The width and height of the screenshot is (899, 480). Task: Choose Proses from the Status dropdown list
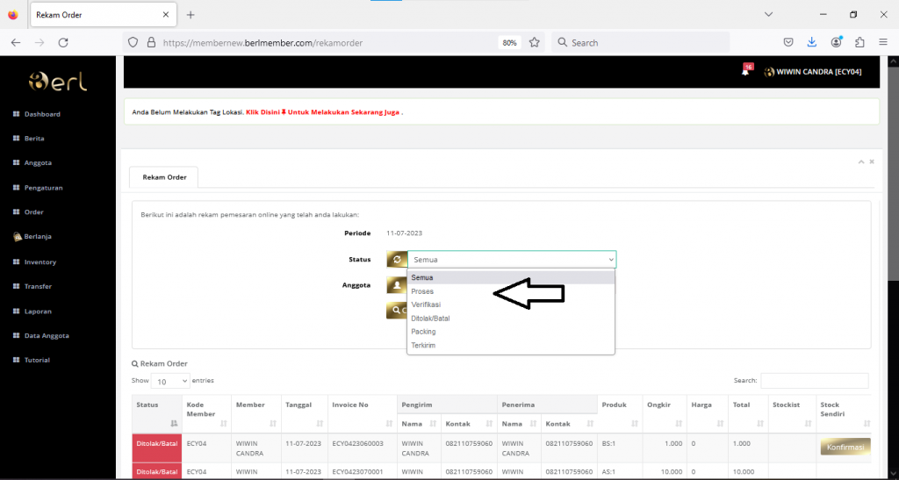click(x=422, y=291)
